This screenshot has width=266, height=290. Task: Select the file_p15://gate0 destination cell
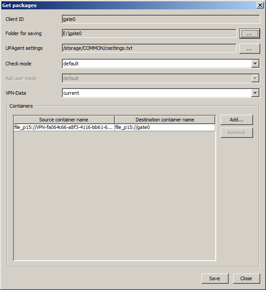(165, 127)
